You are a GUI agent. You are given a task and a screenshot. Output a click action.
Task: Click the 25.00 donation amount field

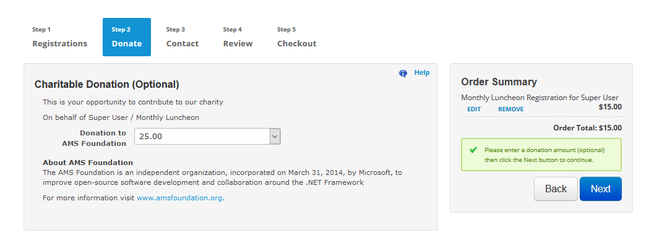(x=202, y=136)
